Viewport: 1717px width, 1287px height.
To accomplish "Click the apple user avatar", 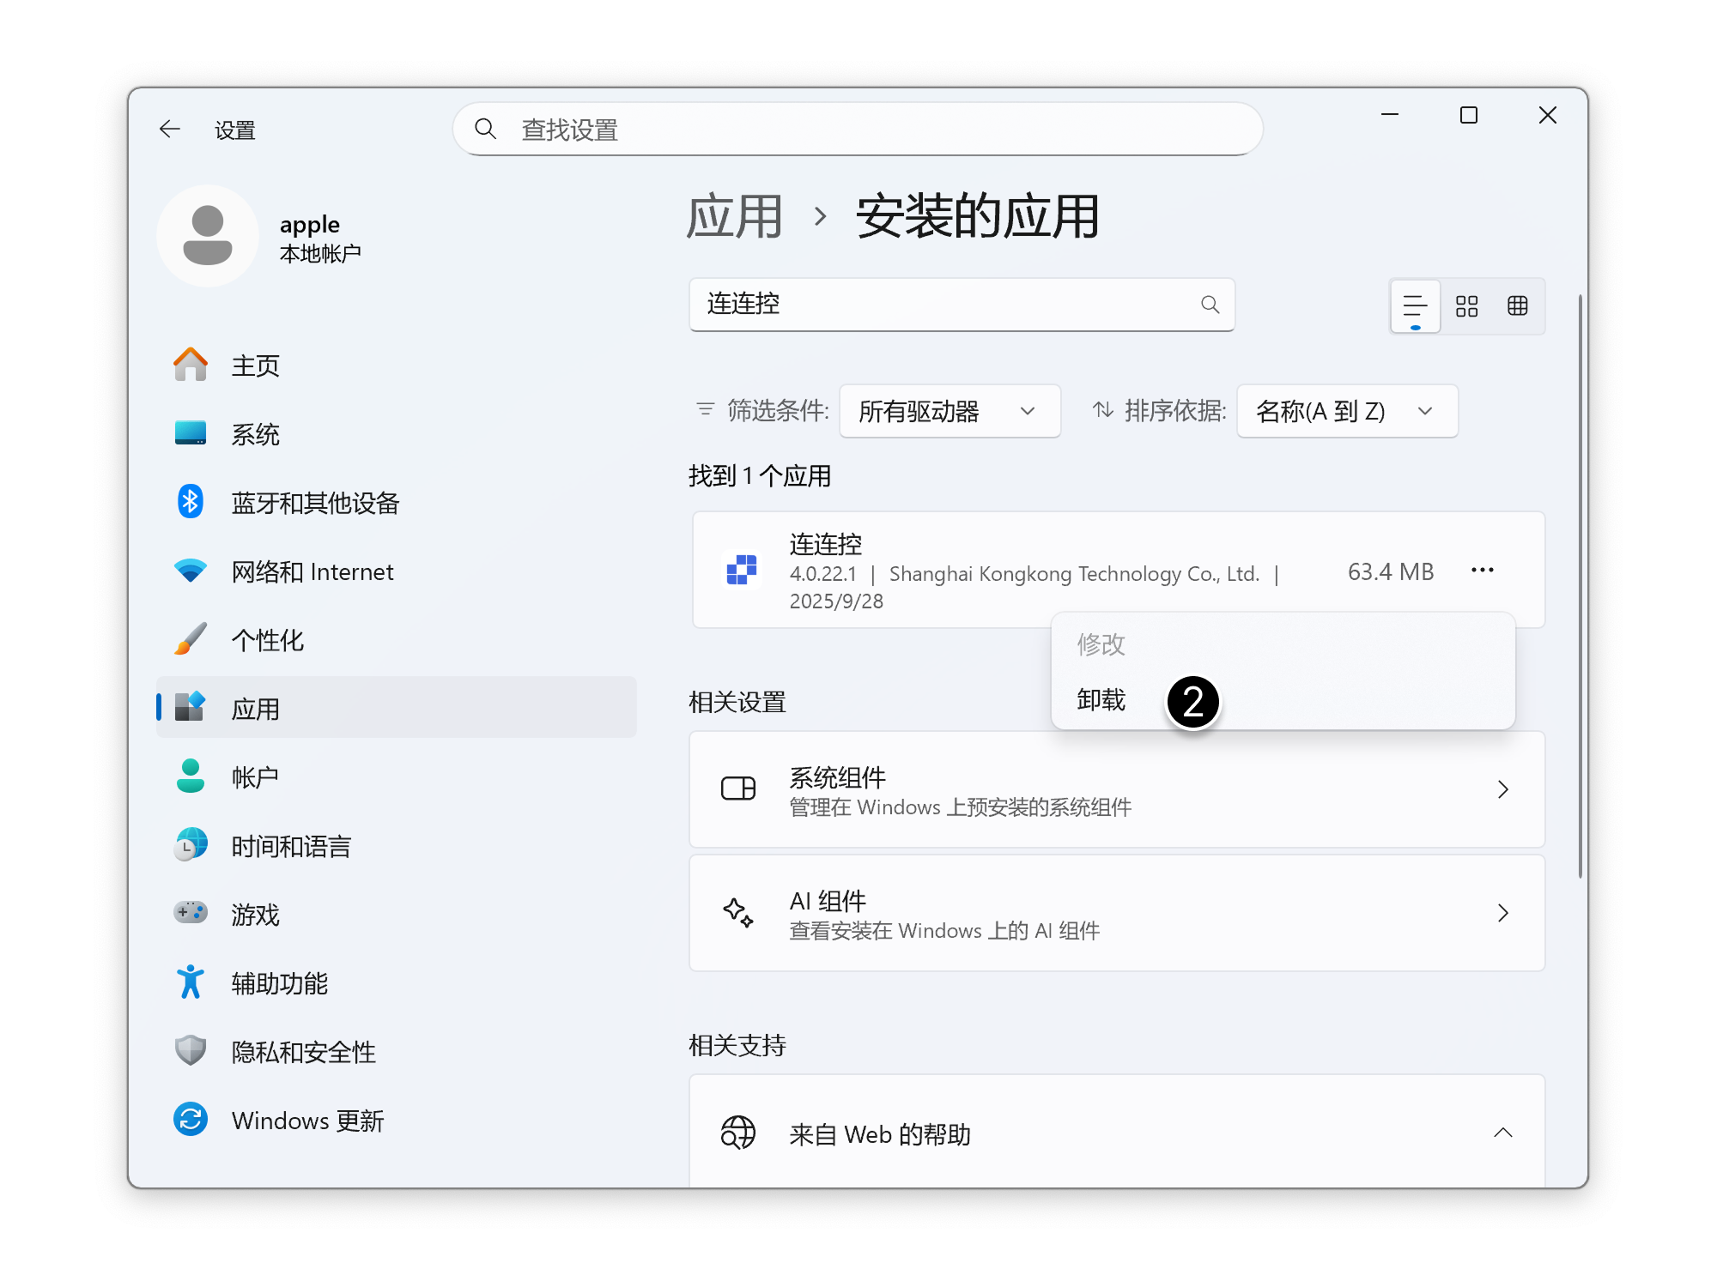I will pos(208,236).
